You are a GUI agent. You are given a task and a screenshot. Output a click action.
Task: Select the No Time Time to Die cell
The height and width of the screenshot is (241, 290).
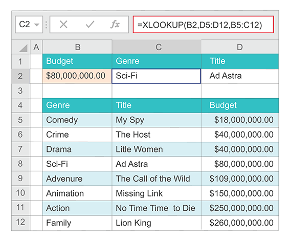click(x=157, y=208)
